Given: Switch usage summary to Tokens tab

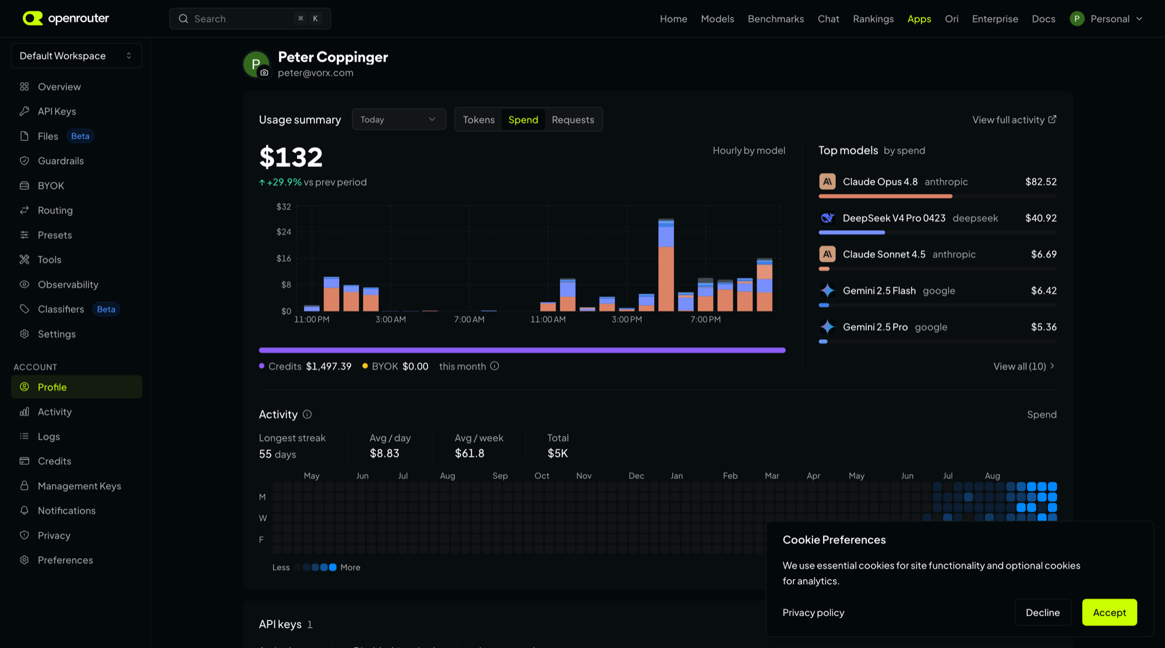Looking at the screenshot, I should coord(478,119).
